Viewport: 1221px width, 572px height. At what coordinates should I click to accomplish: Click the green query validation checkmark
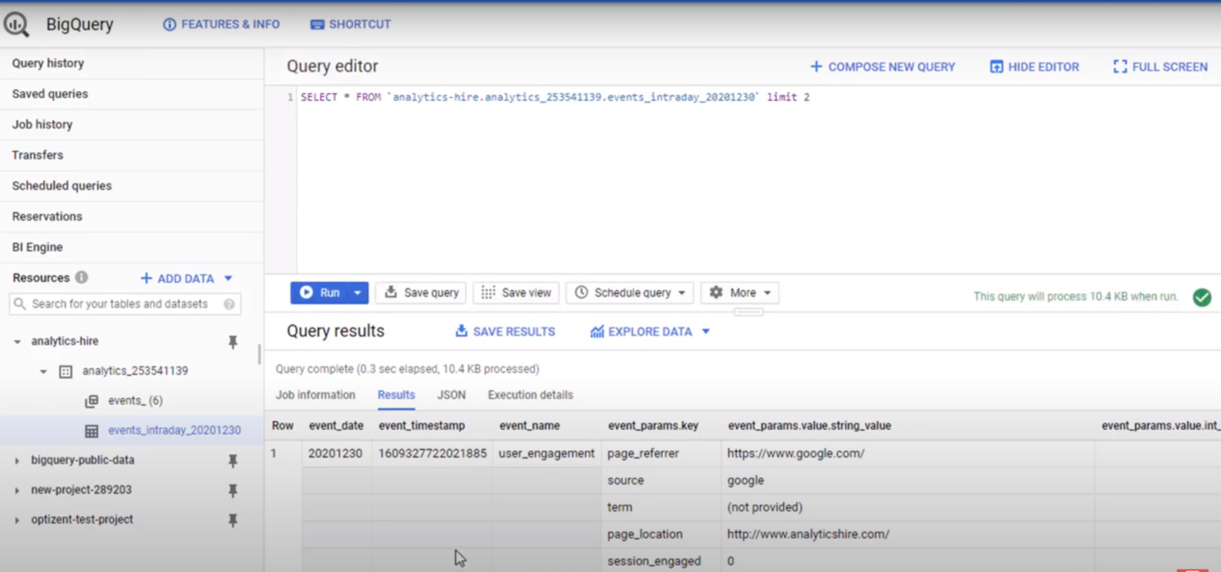pos(1201,297)
